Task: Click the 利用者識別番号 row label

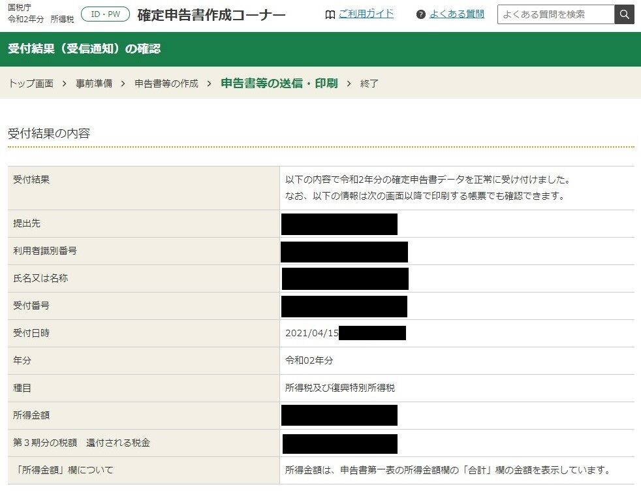Action: pos(45,251)
